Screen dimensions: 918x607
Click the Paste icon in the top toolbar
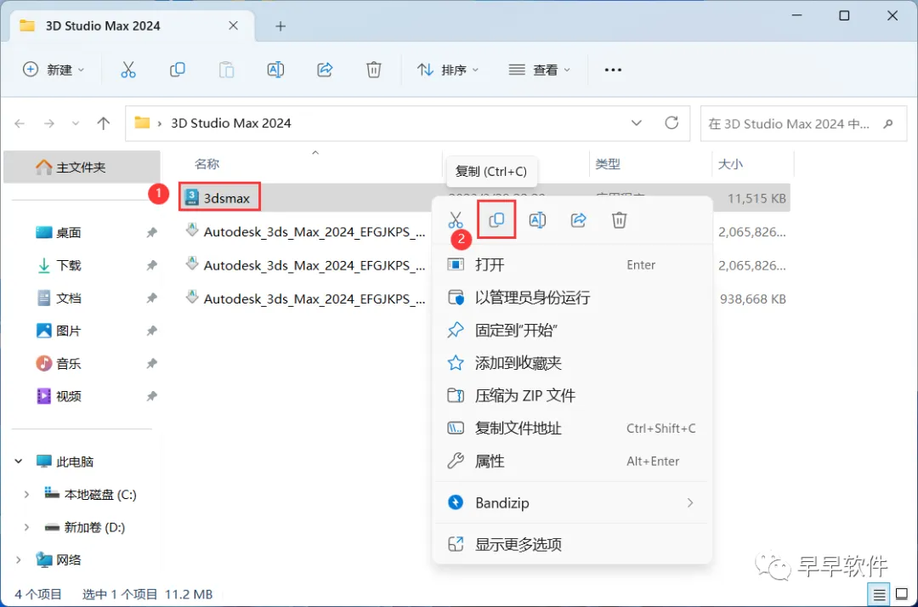pos(227,70)
